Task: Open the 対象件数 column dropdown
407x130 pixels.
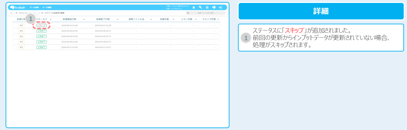Action: tap(173, 19)
